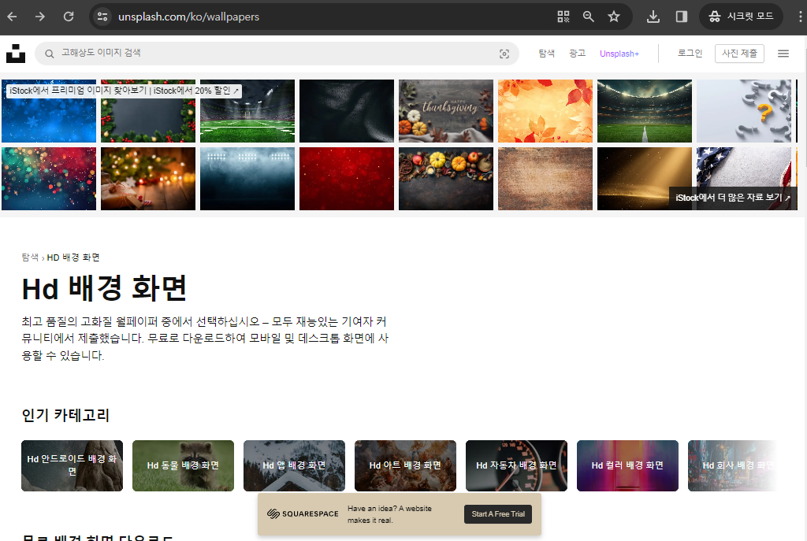Open the pumpkins on dark table thumbnail
This screenshot has height=541, width=807.
click(x=446, y=179)
